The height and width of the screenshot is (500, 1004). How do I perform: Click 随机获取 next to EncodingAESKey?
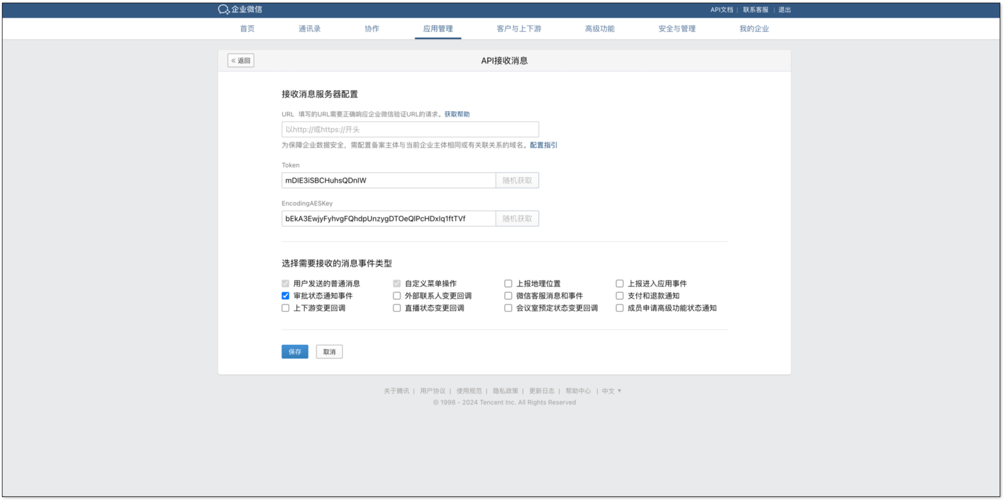pyautogui.click(x=517, y=219)
